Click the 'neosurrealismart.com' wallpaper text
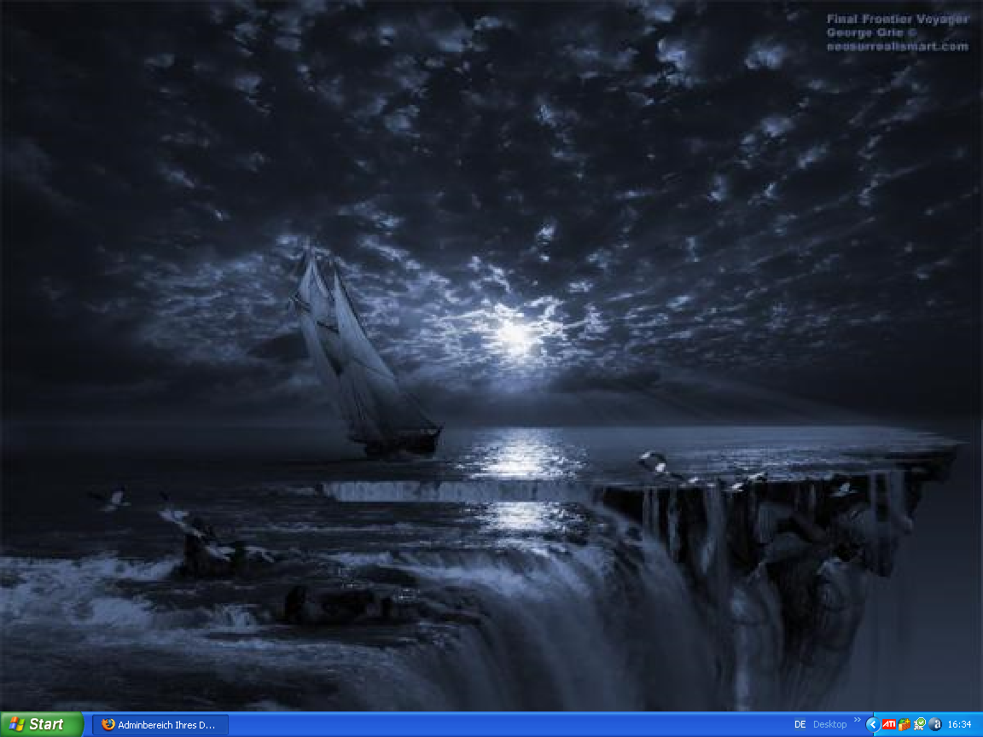This screenshot has width=983, height=737. click(897, 47)
